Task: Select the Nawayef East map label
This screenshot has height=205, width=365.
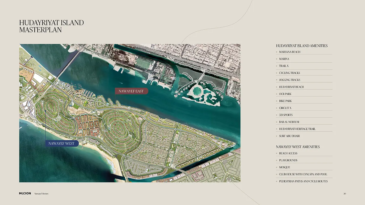Action: 131,91
